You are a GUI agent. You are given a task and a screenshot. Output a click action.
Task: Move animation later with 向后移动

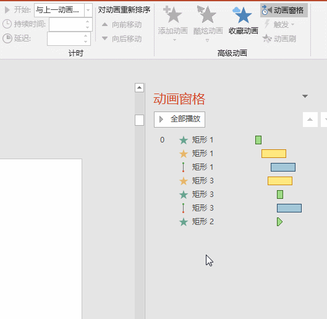(122, 38)
